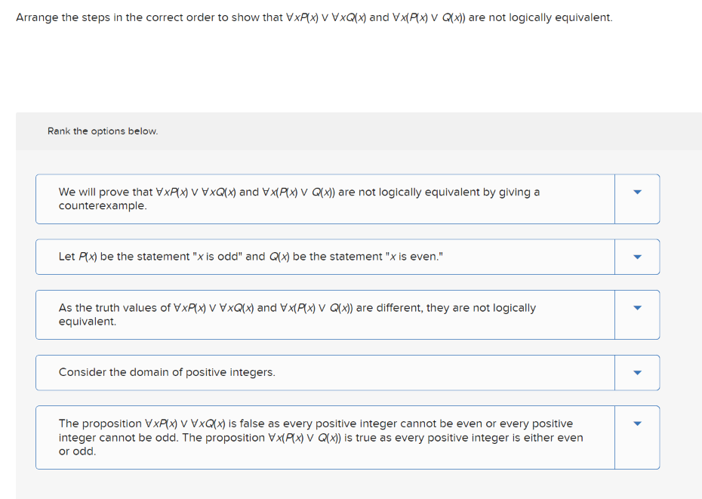The height and width of the screenshot is (499, 702).
Task: Select the card defining P(x) as 'x is odd'
Action: point(325,257)
